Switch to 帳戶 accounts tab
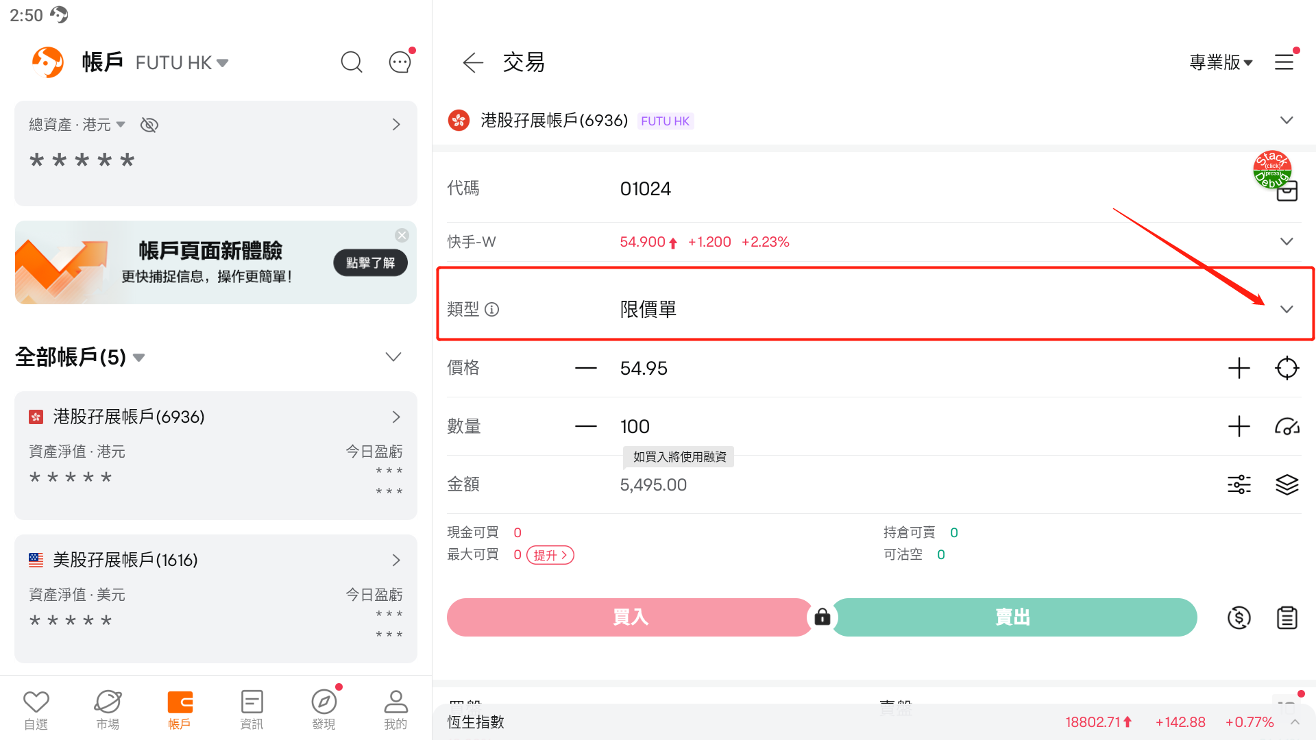 [180, 710]
